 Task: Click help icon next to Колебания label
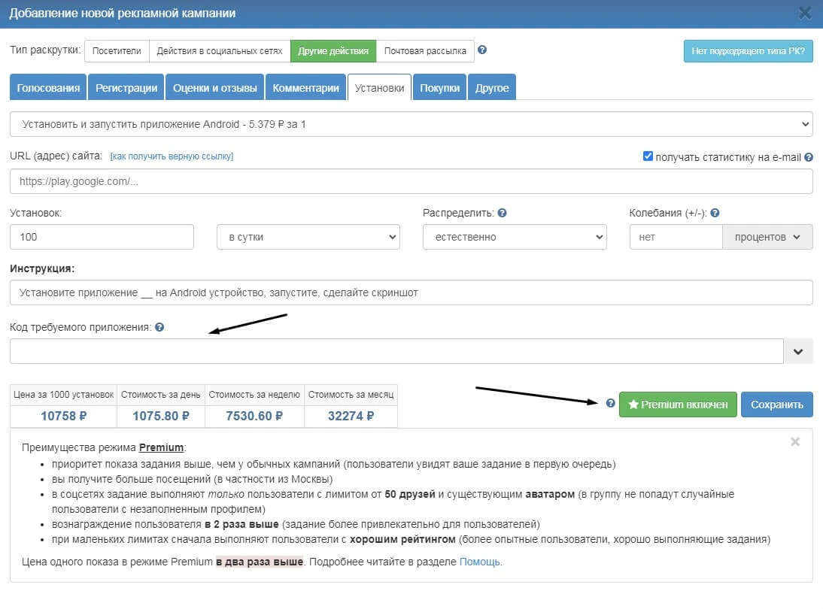(x=715, y=213)
